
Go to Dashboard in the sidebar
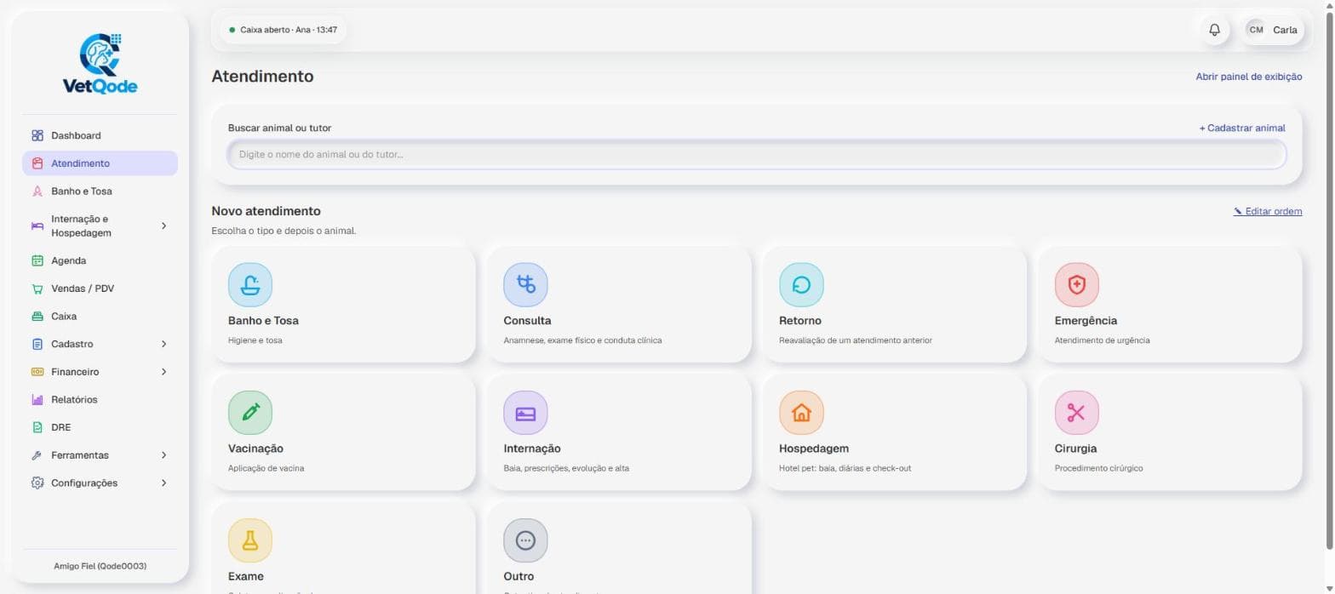(100, 135)
